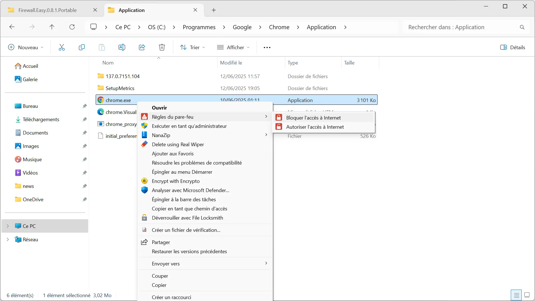This screenshot has height=301, width=535.
Task: Click the Encrypto lock icon in context menu
Action: [144, 181]
